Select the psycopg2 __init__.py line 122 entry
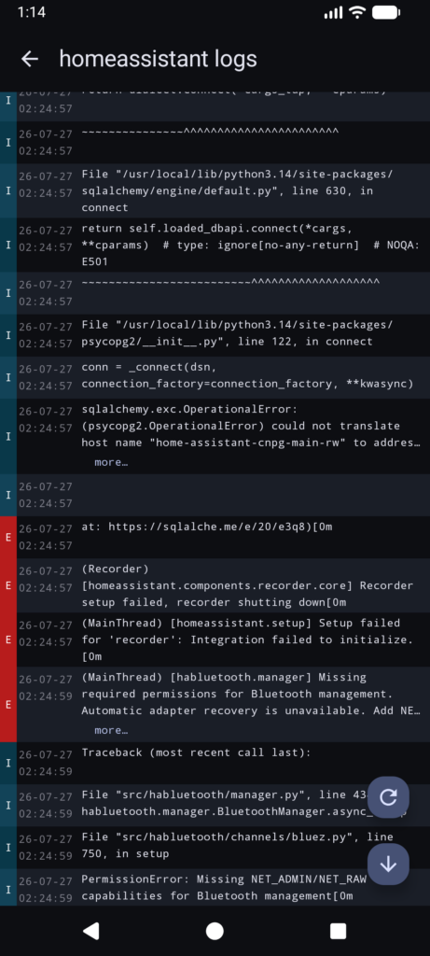The width and height of the screenshot is (430, 956). [215, 335]
